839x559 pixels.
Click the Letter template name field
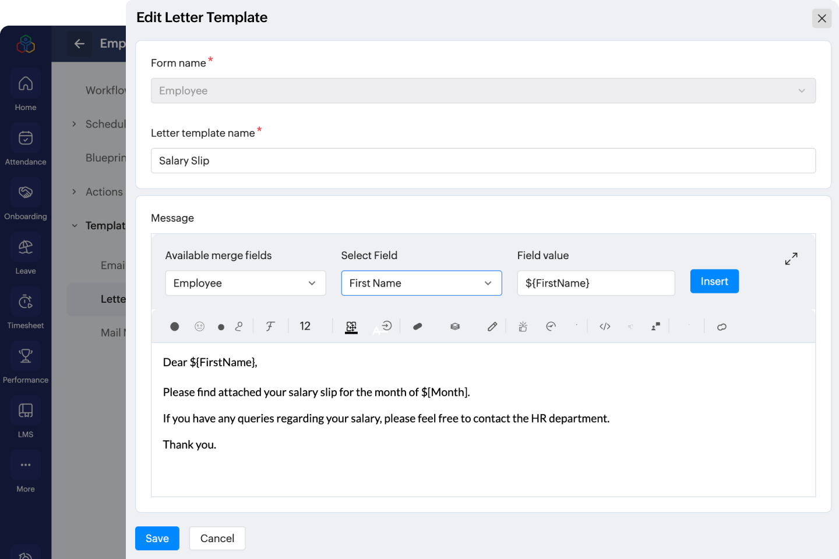[x=483, y=161]
